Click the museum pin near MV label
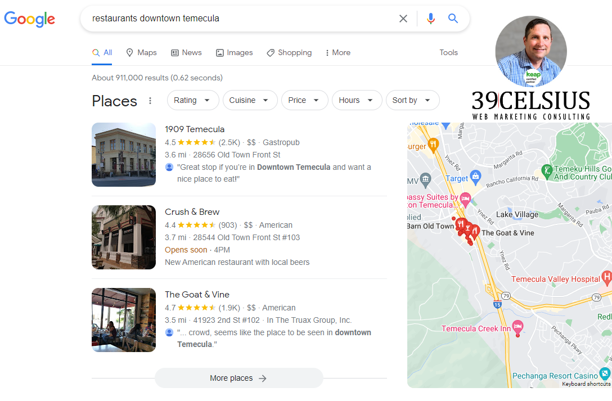Image resolution: width=612 pixels, height=401 pixels. (425, 179)
